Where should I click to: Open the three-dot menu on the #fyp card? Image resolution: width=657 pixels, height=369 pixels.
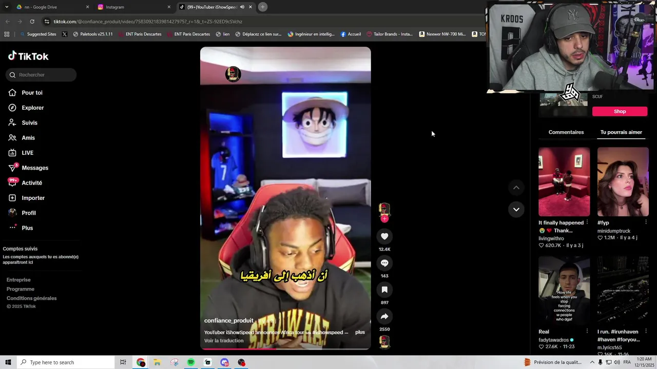[x=646, y=222]
